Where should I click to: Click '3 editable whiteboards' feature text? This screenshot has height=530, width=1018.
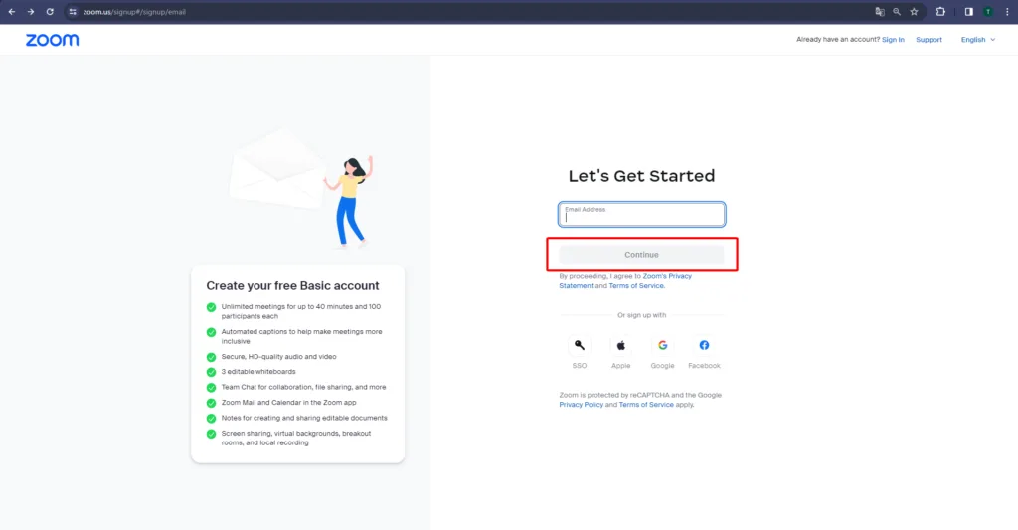258,372
